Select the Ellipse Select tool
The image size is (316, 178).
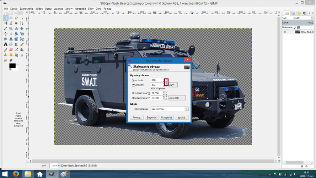(11, 18)
